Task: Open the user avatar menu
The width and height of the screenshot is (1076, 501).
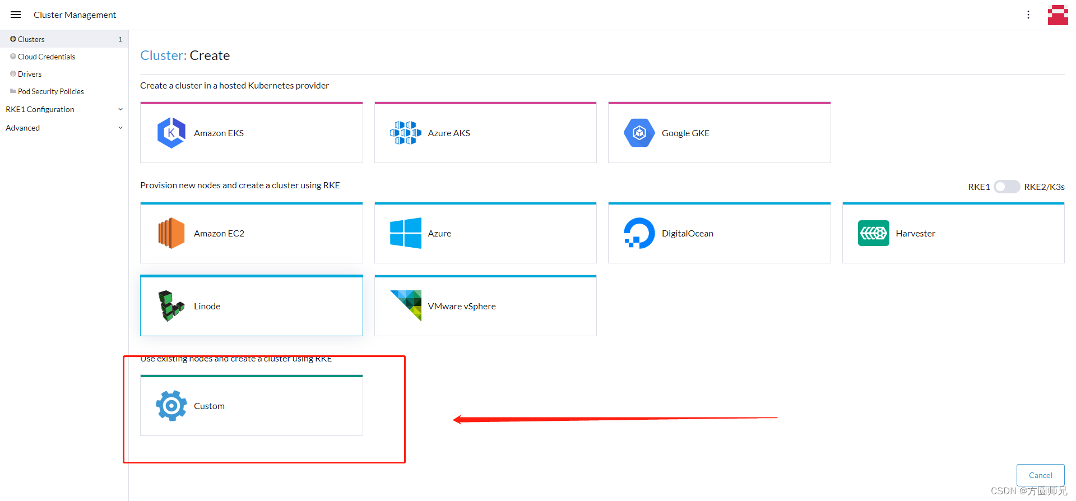Action: pyautogui.click(x=1058, y=15)
